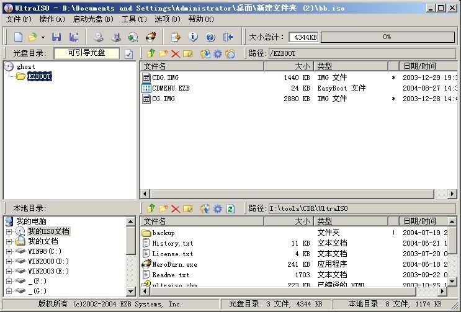The width and height of the screenshot is (461, 312).
Task: Click the 0% capacity progress bar
Action: pos(388,37)
